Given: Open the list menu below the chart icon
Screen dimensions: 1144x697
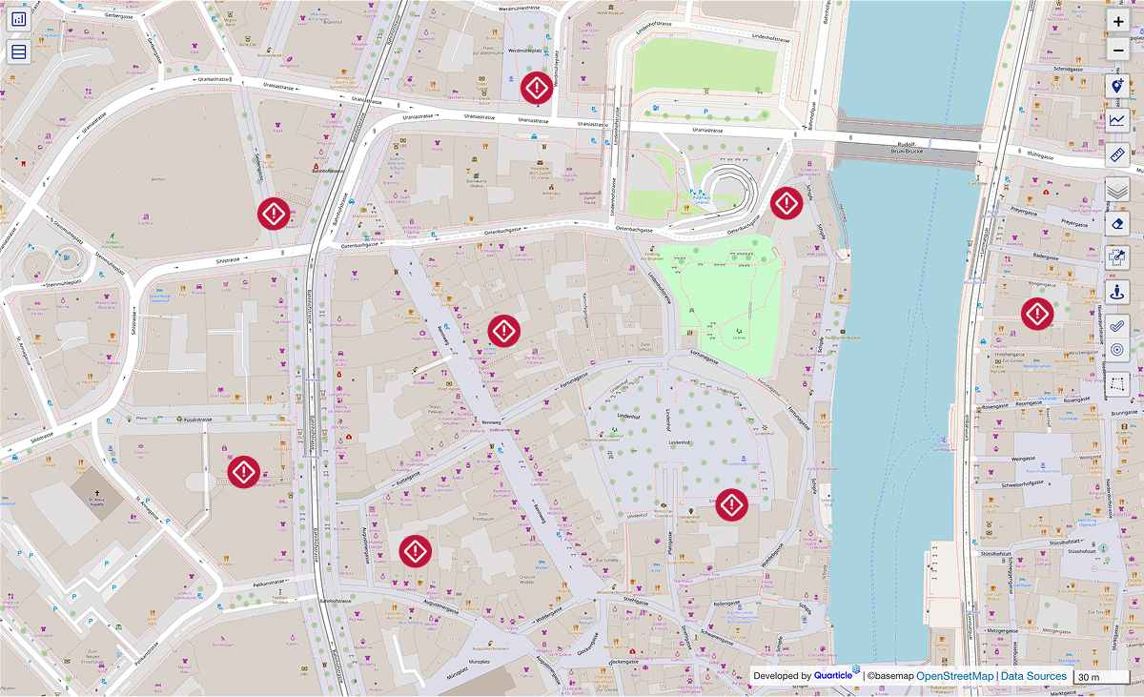Looking at the screenshot, I should 17,51.
